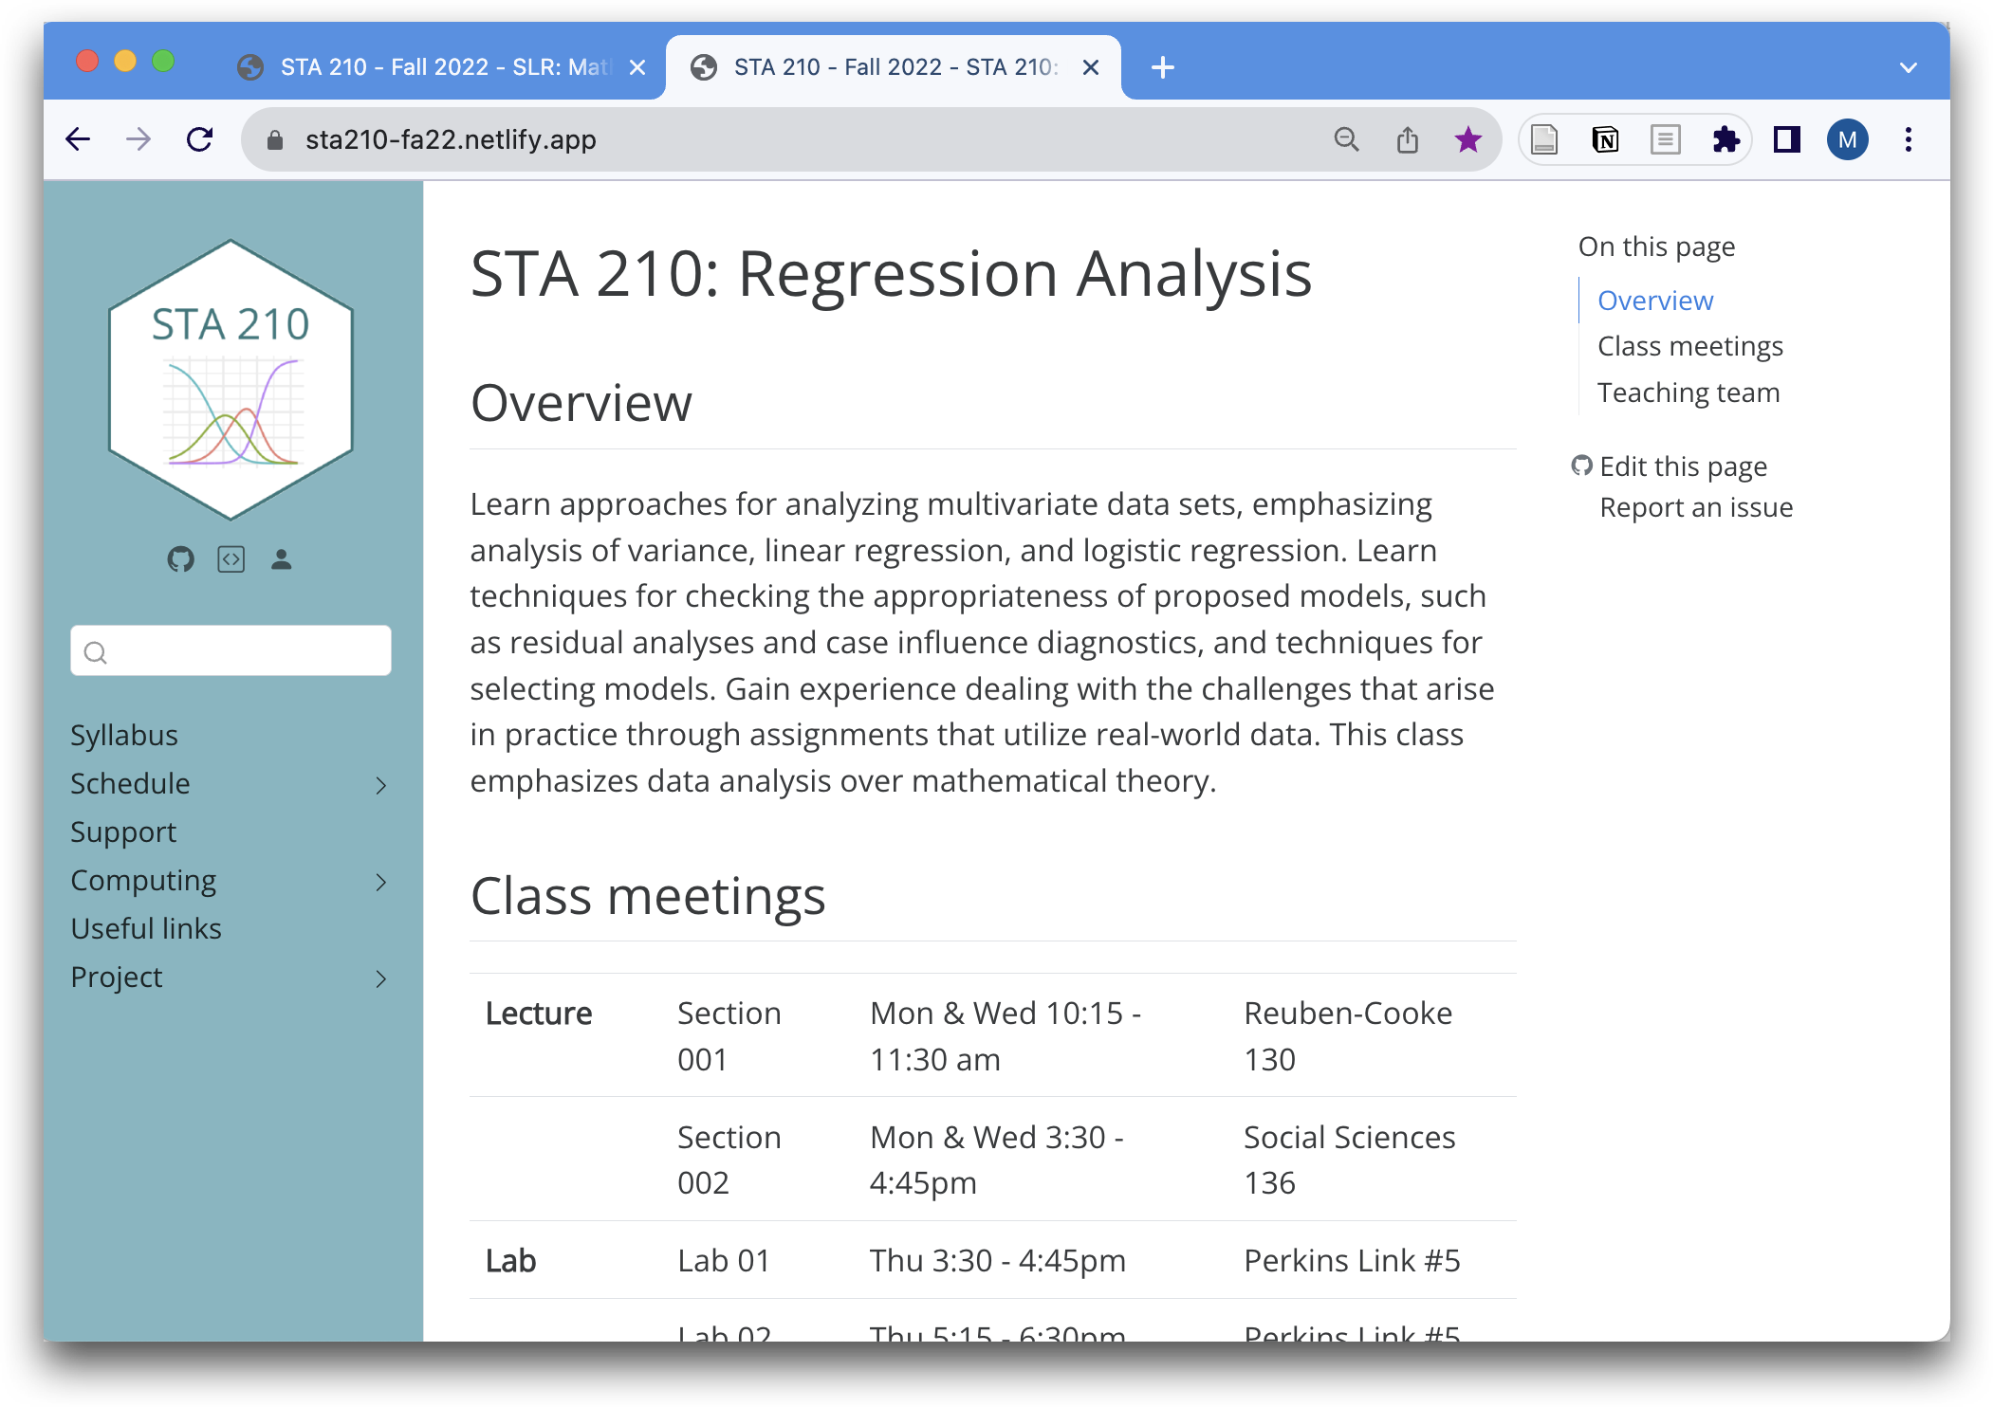
Task: Click the sidebar search field
Action: 231,651
